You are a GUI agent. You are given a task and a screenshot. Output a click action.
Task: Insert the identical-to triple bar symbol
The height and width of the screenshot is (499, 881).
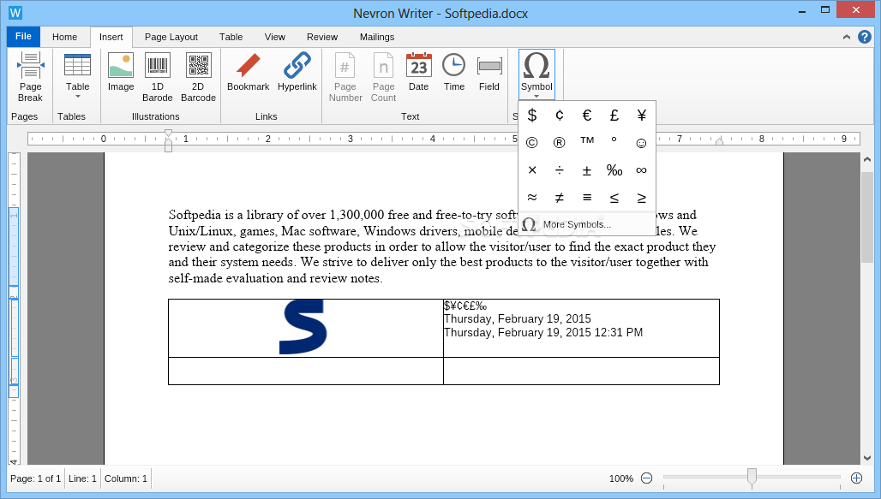point(586,198)
